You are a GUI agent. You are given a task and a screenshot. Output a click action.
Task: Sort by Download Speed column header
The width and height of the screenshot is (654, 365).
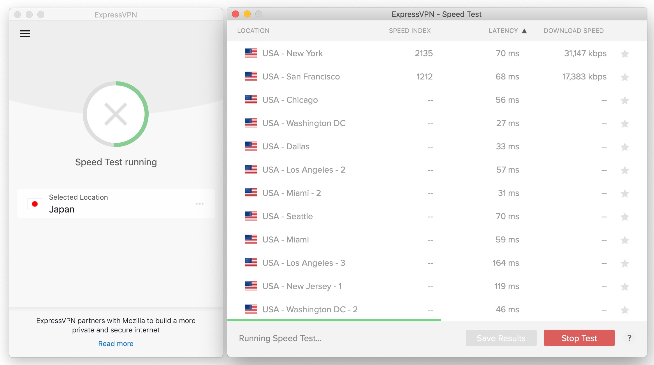point(573,31)
